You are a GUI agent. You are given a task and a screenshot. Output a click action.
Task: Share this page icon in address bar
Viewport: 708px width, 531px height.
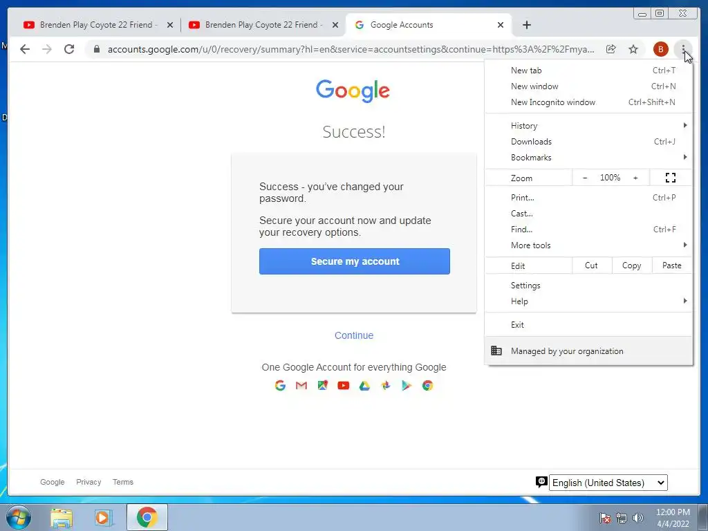pyautogui.click(x=611, y=49)
